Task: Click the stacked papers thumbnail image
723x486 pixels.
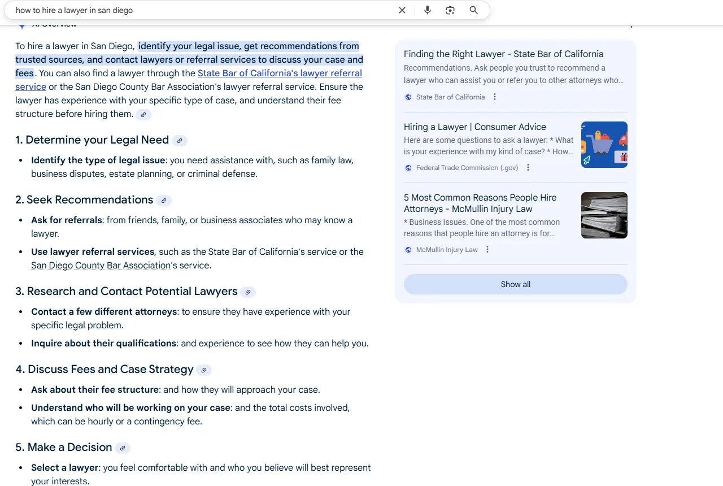Action: pyautogui.click(x=604, y=215)
